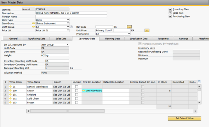Open Unit Price currency dropdown
The image size is (209, 127).
click(111, 30)
